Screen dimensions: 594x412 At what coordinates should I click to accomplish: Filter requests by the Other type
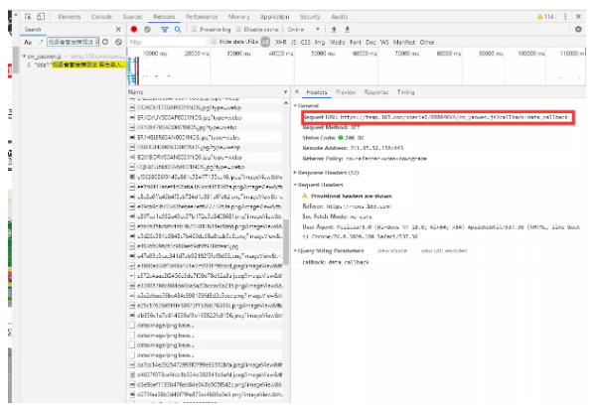[x=426, y=42]
